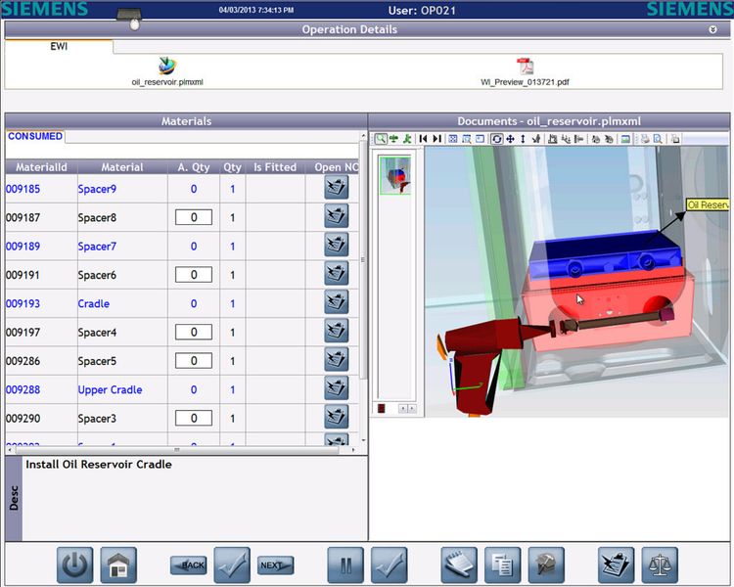This screenshot has height=587, width=734.
Task: Click the A. Qty field for Spacer6
Action: point(194,275)
